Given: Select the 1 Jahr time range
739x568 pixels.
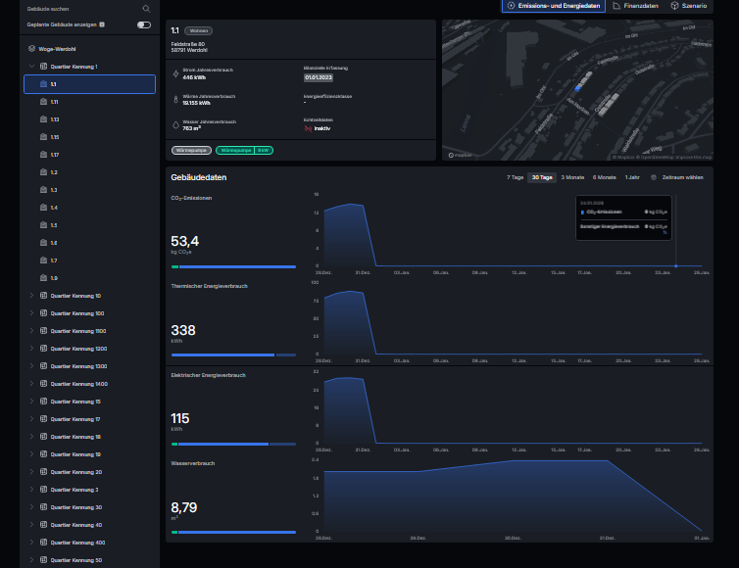Looking at the screenshot, I should pyautogui.click(x=632, y=177).
